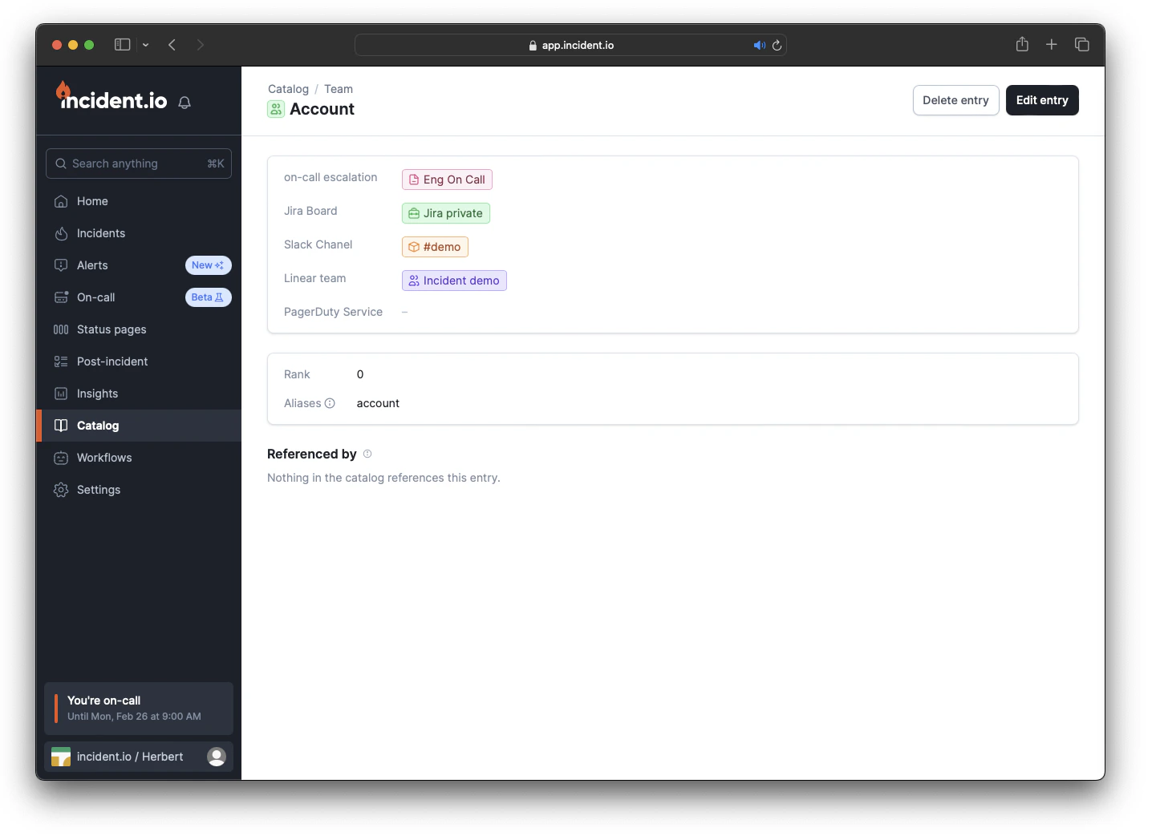Click the Safari share icon
This screenshot has height=836, width=1152.
click(x=1022, y=44)
